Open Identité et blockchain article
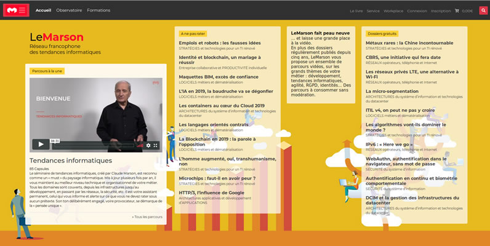This screenshot has width=490, height=246. click(x=220, y=60)
